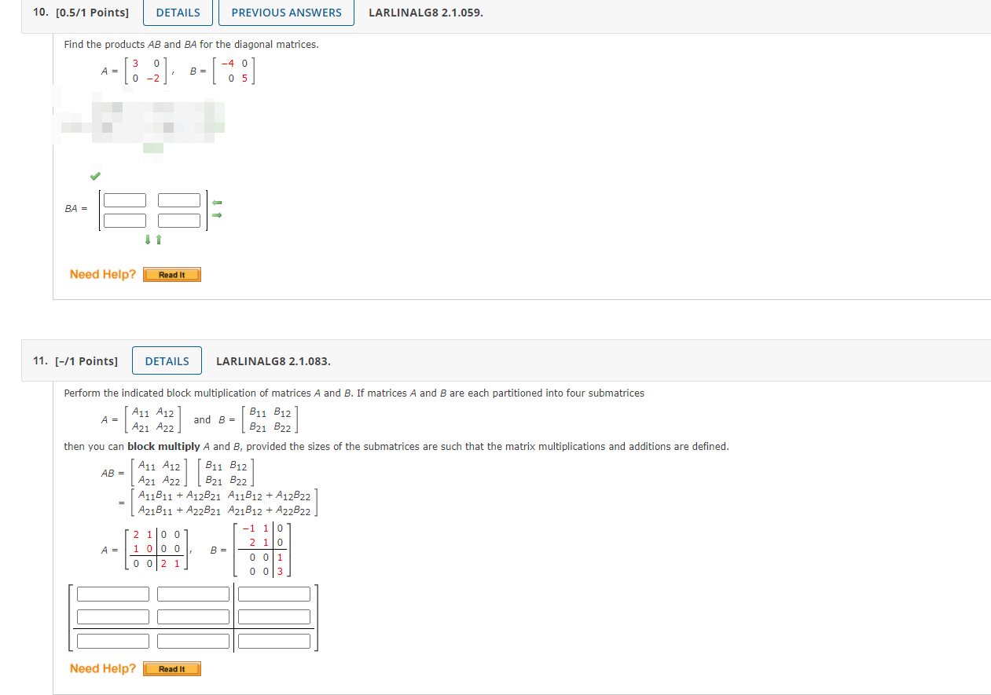
Task: Click 'Perform the indicated block multiplication' sentence
Action: pos(354,393)
